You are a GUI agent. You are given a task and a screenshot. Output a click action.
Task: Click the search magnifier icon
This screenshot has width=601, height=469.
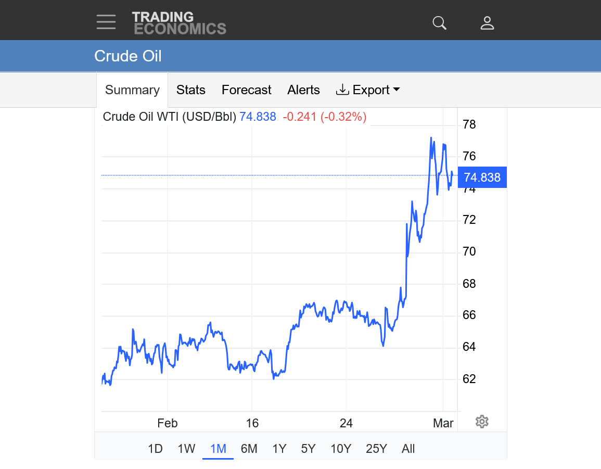440,22
